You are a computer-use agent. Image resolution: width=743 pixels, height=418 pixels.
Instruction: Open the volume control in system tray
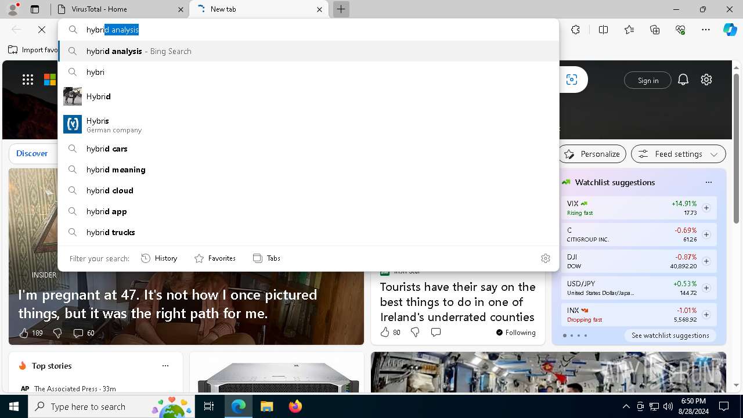668,406
